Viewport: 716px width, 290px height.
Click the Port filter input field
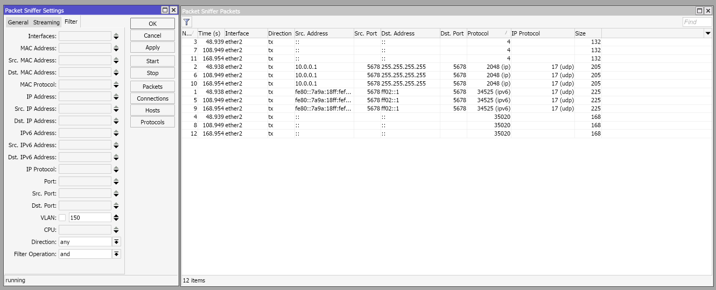[85, 181]
